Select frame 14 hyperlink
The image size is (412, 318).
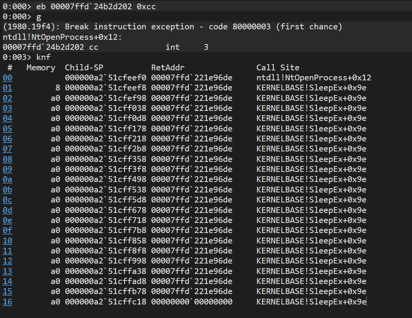7,281
